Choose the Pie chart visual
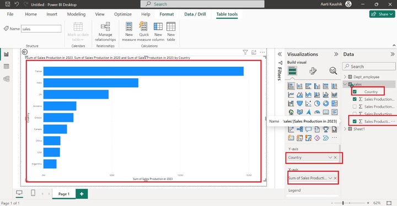 (x=317, y=103)
